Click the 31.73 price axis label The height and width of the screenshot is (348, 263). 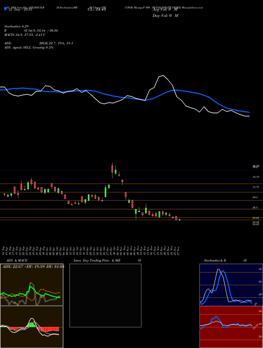[x=256, y=187]
